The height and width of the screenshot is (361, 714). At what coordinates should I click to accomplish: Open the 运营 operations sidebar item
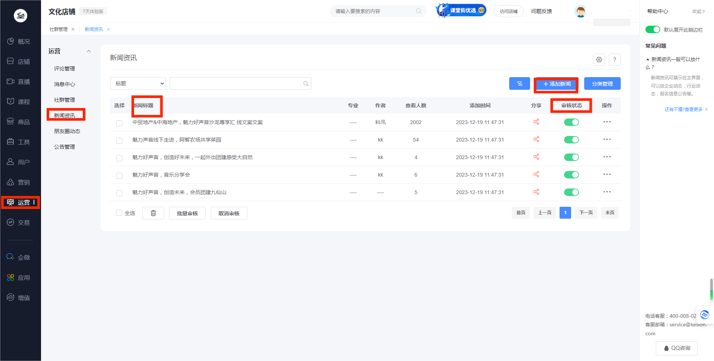[21, 202]
